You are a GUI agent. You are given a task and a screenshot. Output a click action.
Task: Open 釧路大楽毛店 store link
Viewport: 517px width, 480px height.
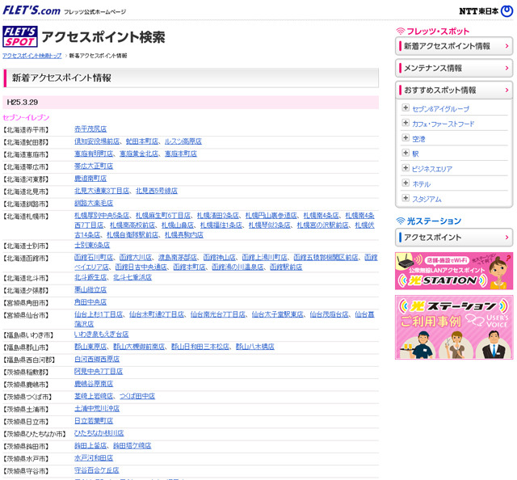click(94, 203)
